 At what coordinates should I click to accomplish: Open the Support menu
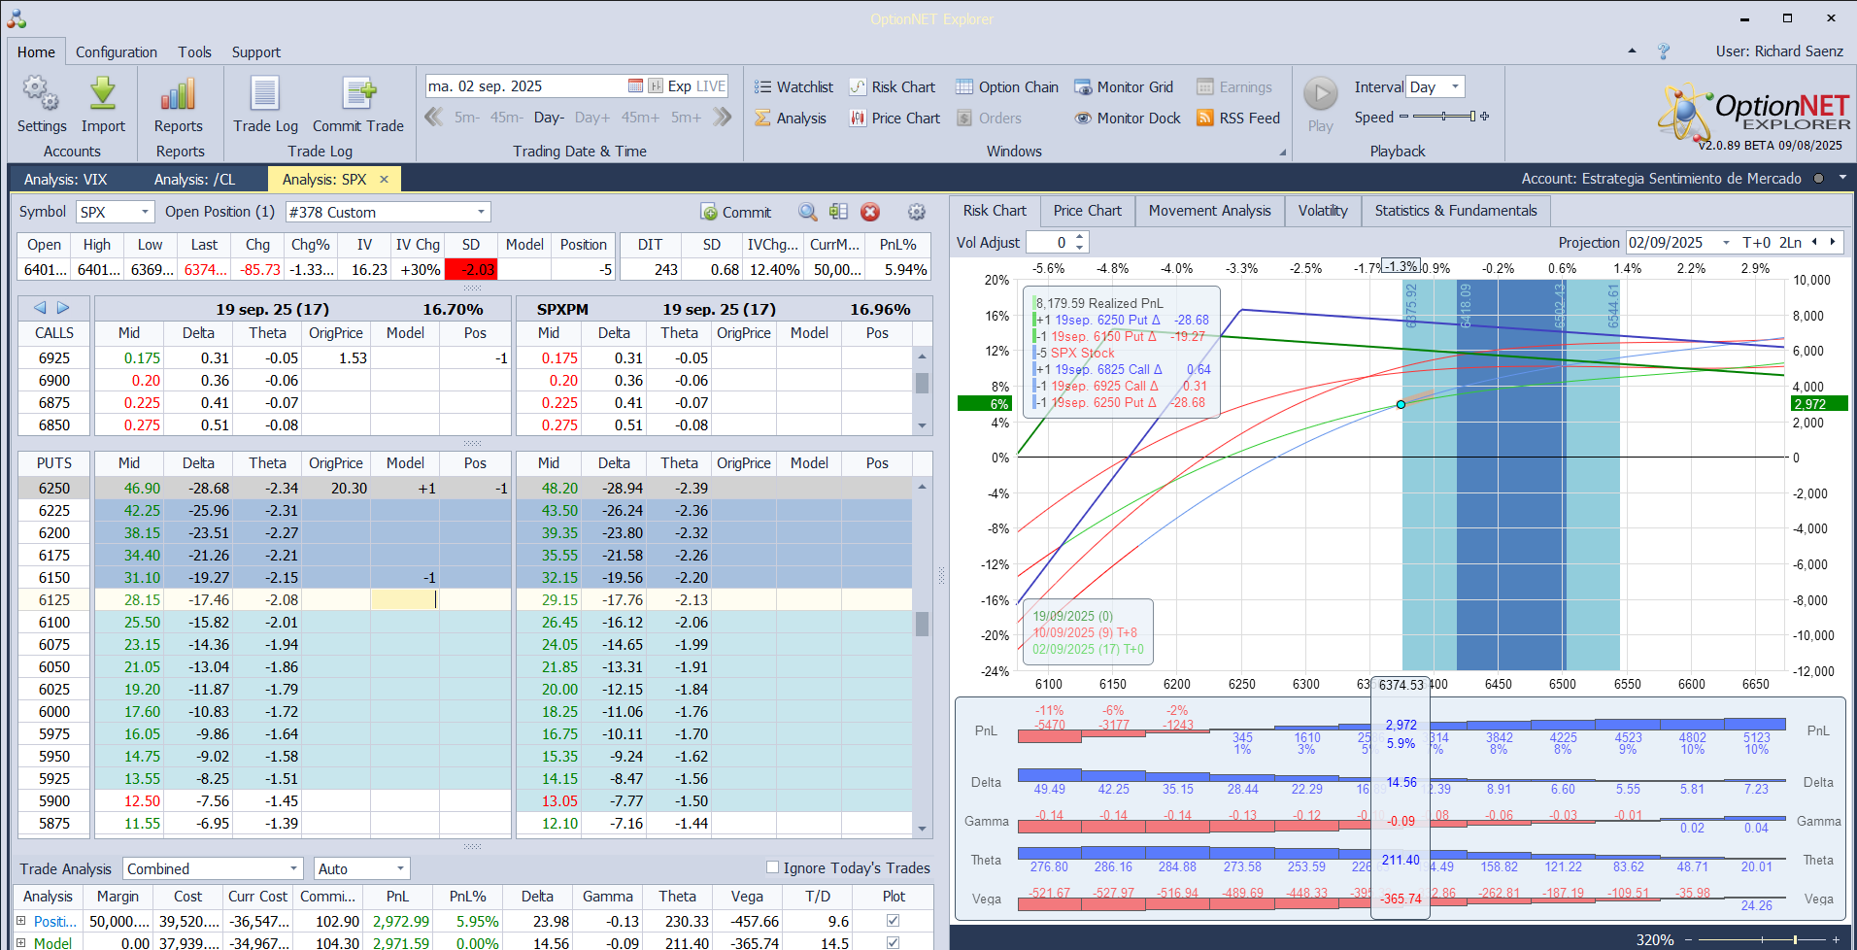(x=256, y=52)
